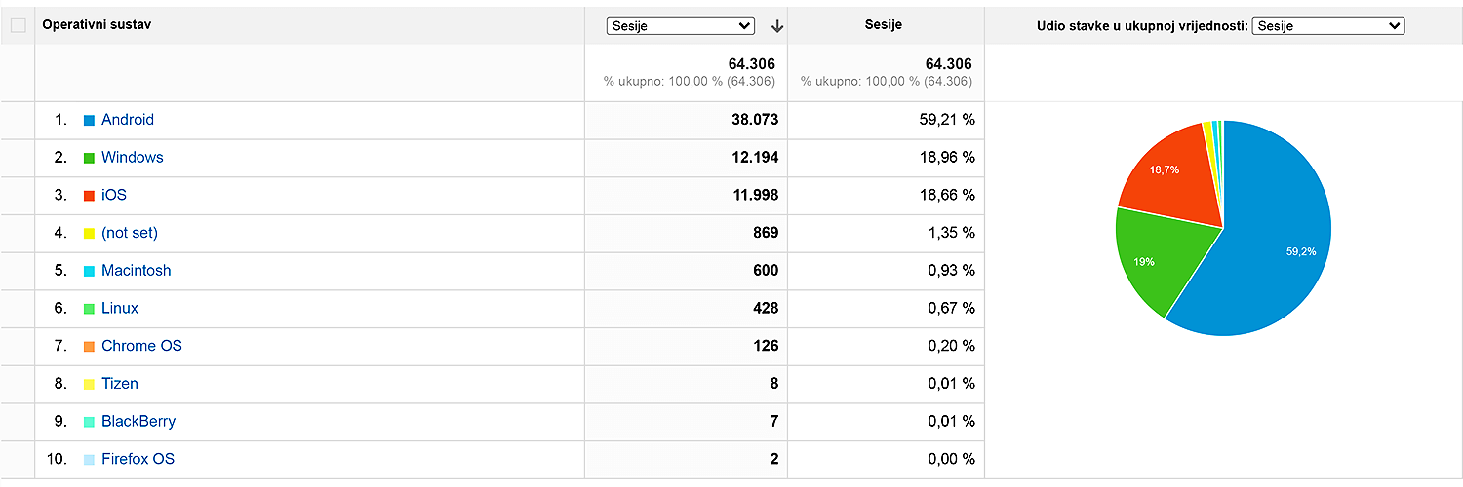This screenshot has height=487, width=1463.
Task: Click the Operativni sustav column header
Action: pos(97,25)
